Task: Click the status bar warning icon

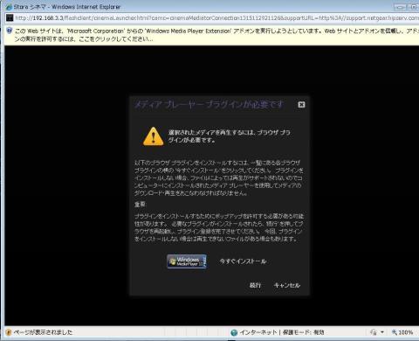Action: coord(9,332)
